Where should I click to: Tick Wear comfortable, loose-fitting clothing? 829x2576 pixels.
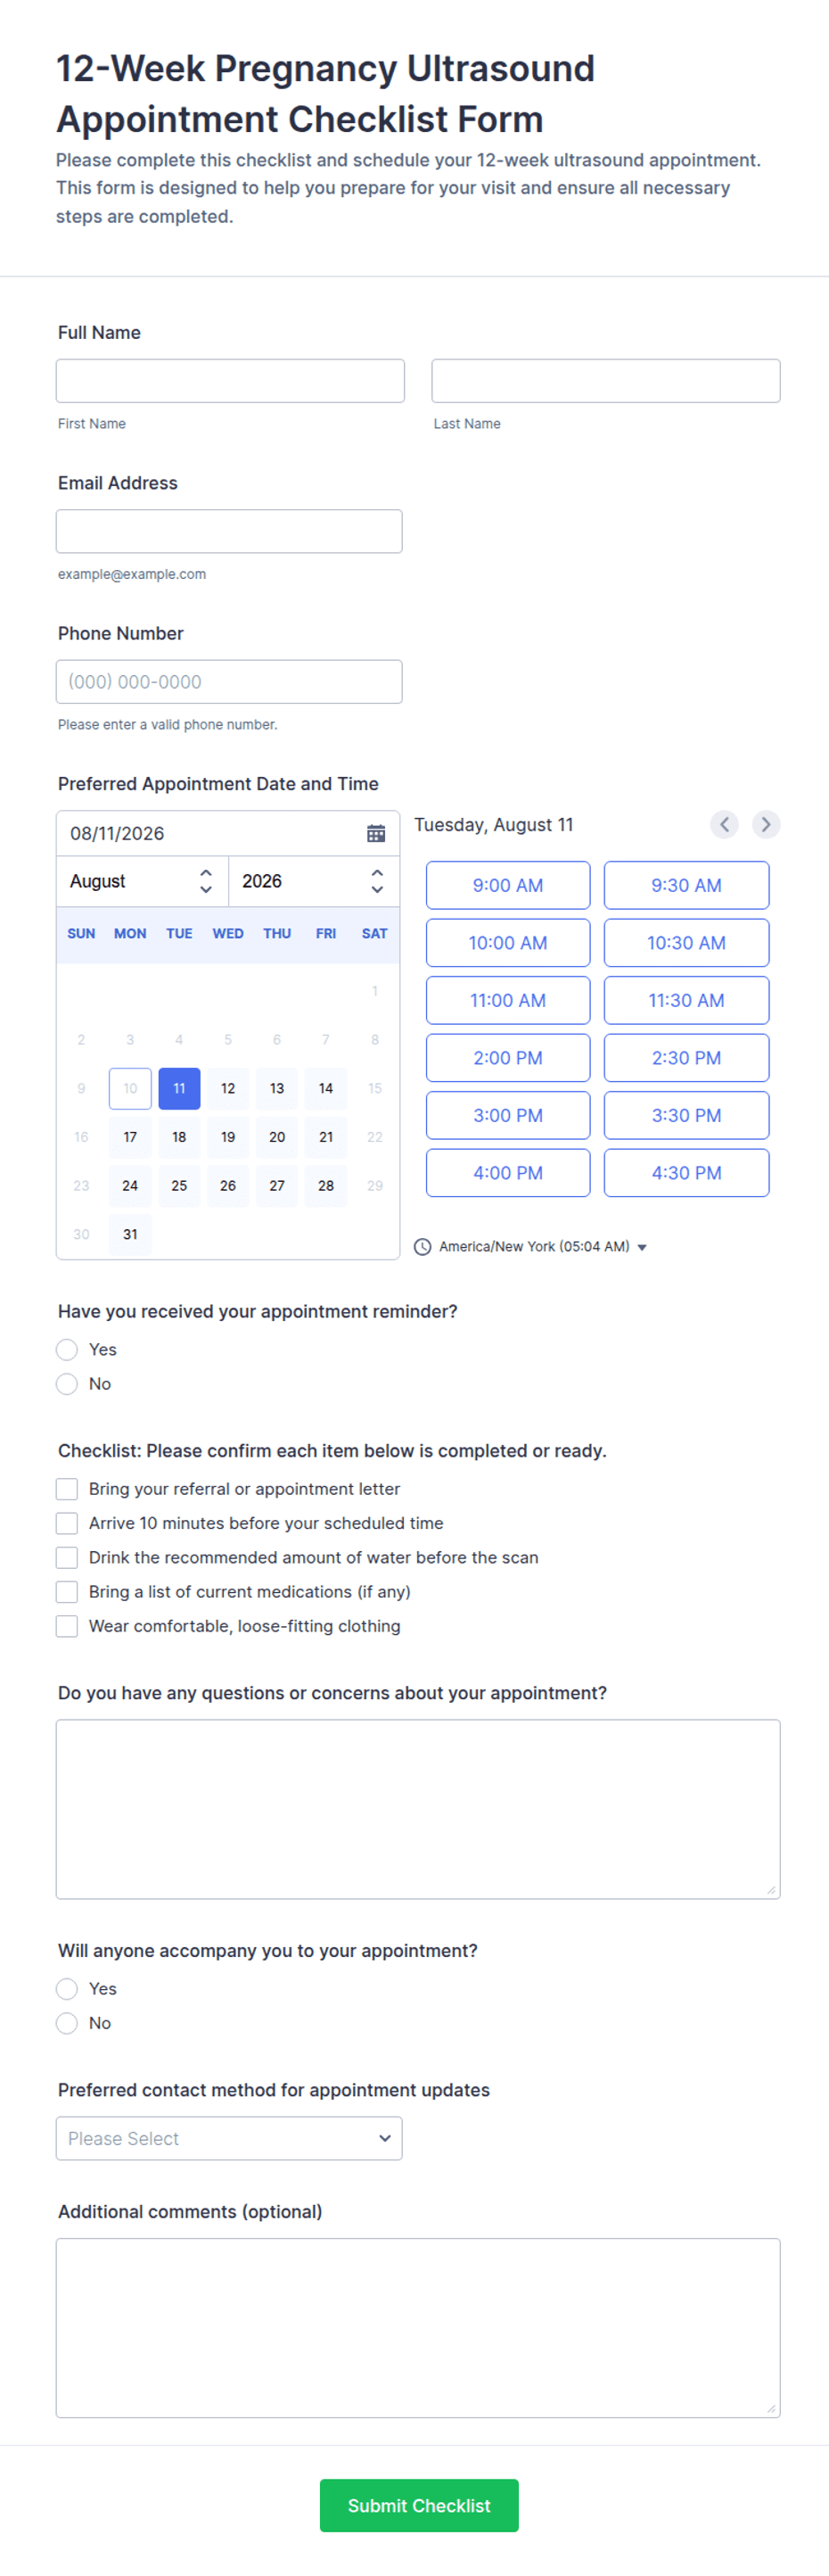pos(67,1626)
